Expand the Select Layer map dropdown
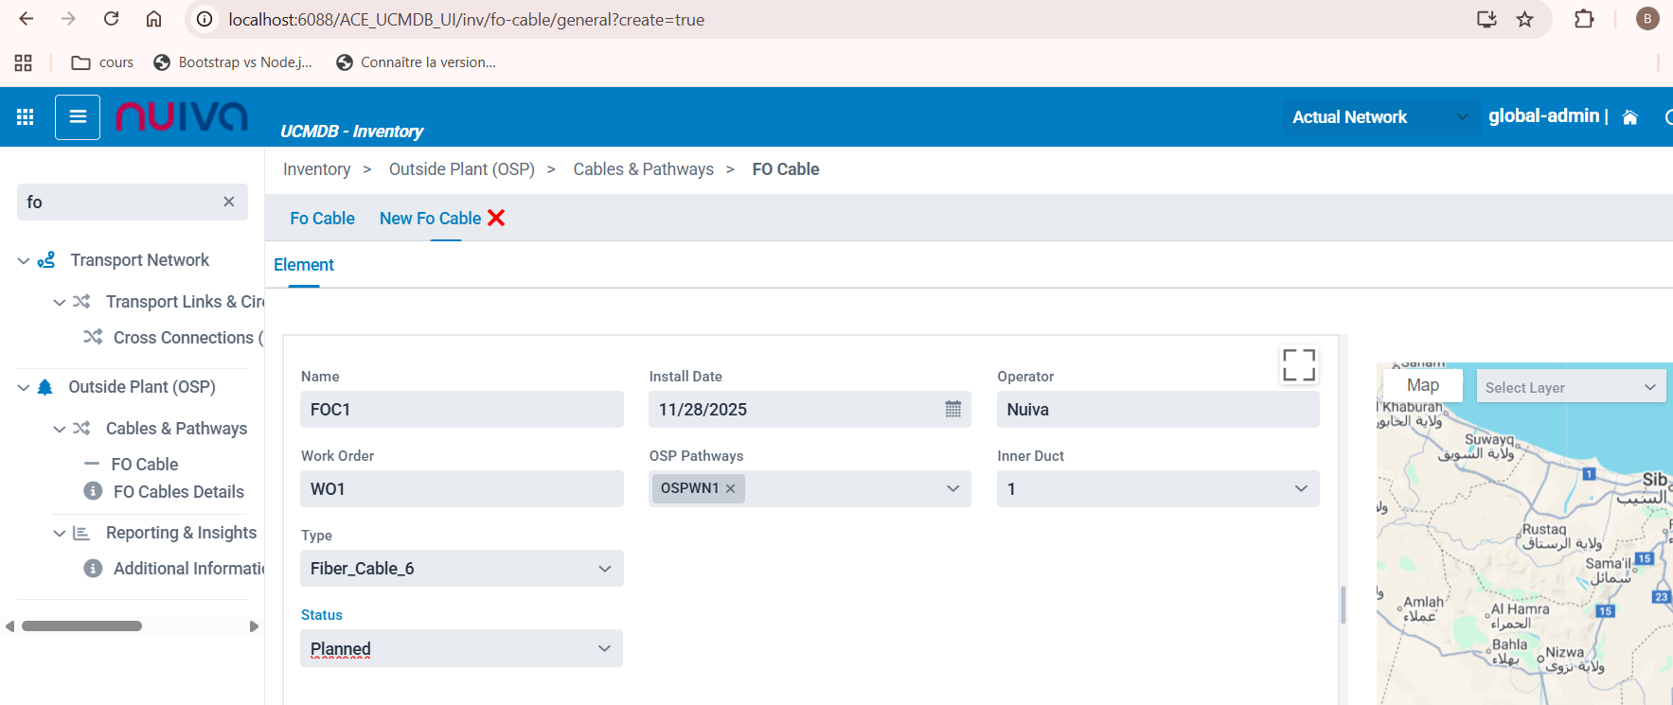Screen dimensions: 1673x705 click(x=1570, y=387)
